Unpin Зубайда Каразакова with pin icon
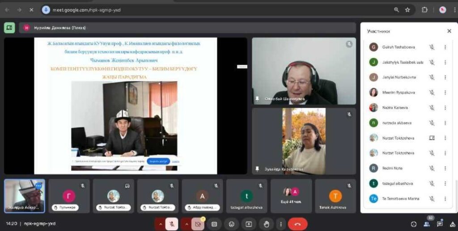 [x=257, y=169]
